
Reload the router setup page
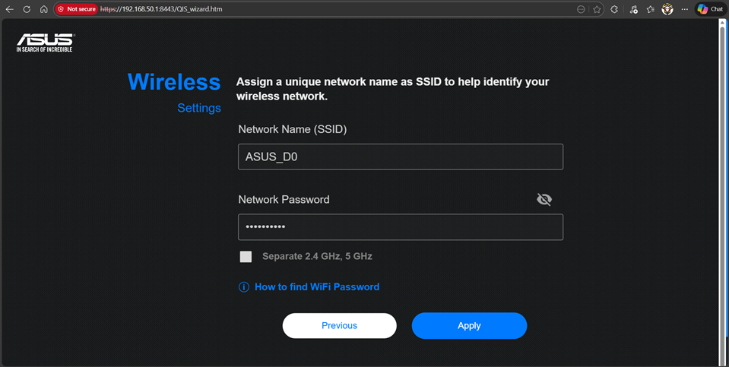[27, 9]
